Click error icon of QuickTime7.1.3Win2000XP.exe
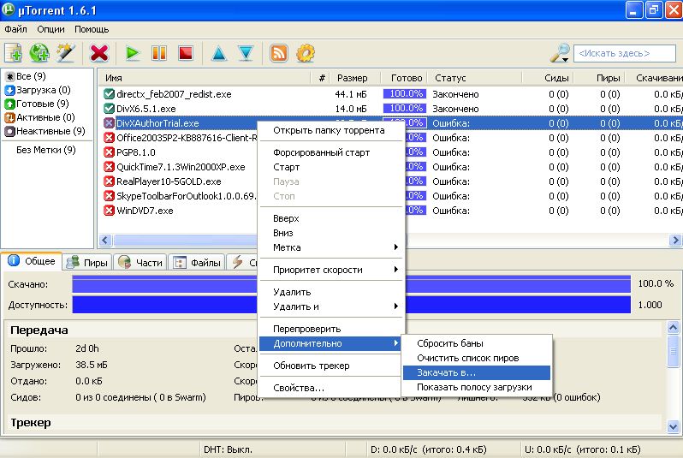Screen dimensions: 683x458 (x=109, y=167)
